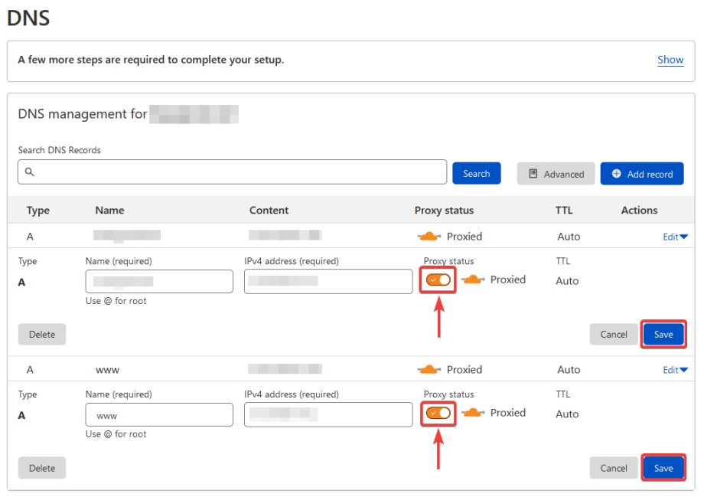This screenshot has width=704, height=497.
Task: Save the www record changes
Action: tap(663, 468)
